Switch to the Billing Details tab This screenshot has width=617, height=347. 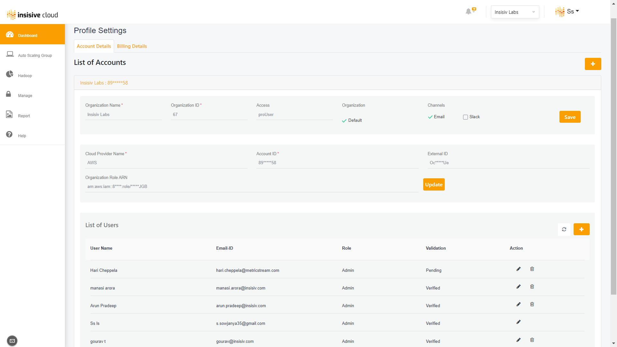point(132,46)
